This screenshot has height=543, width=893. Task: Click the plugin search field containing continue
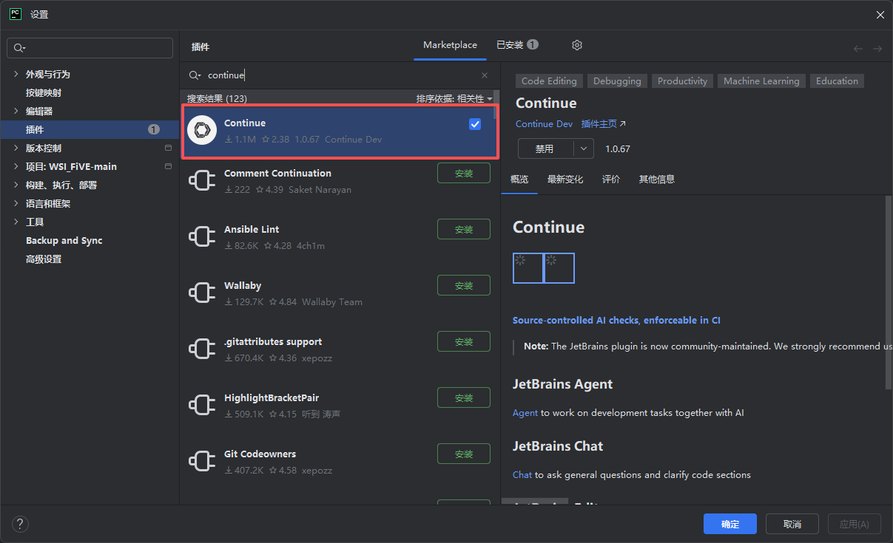pos(340,75)
